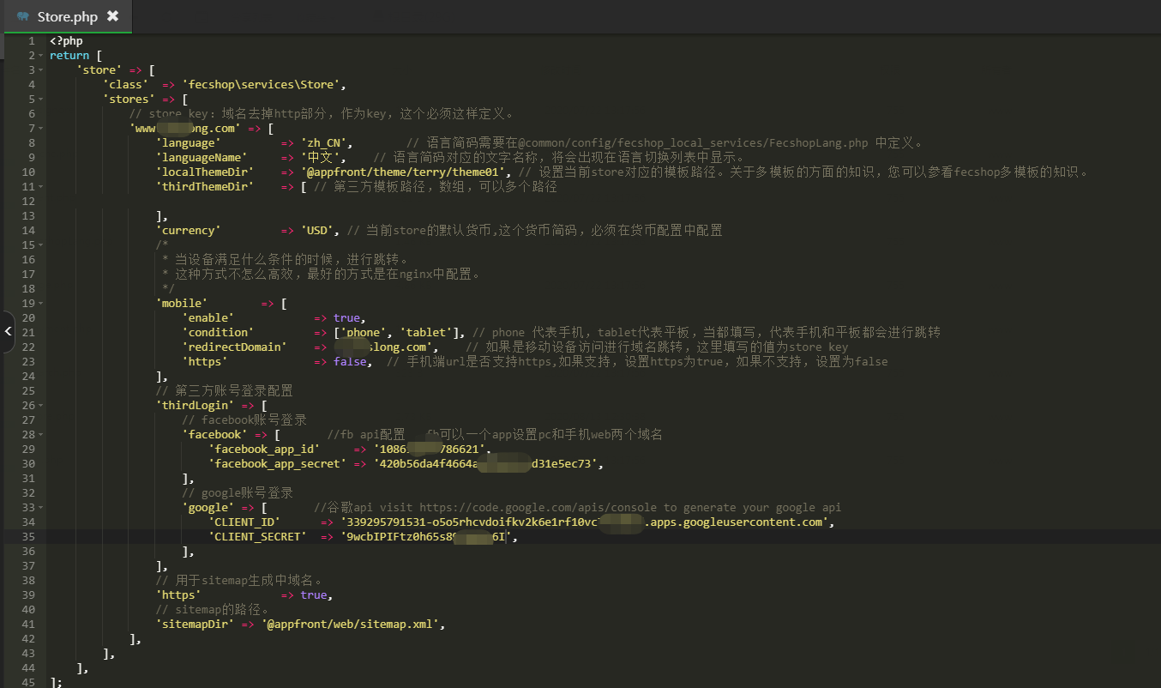
Task: Click the 'true' value on the 'enable' line
Action: pos(347,318)
